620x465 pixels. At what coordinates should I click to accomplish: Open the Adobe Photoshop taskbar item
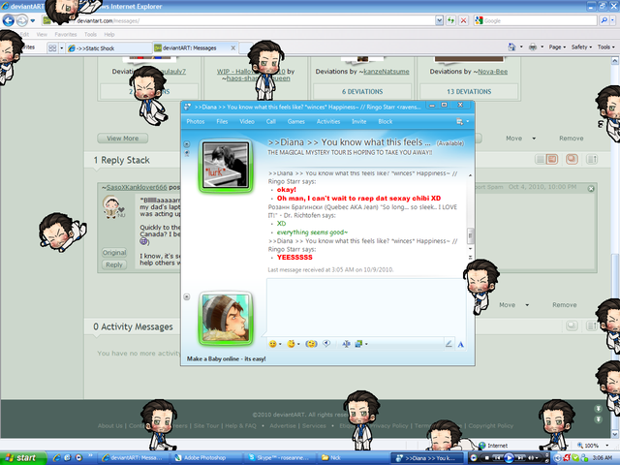tap(205, 458)
